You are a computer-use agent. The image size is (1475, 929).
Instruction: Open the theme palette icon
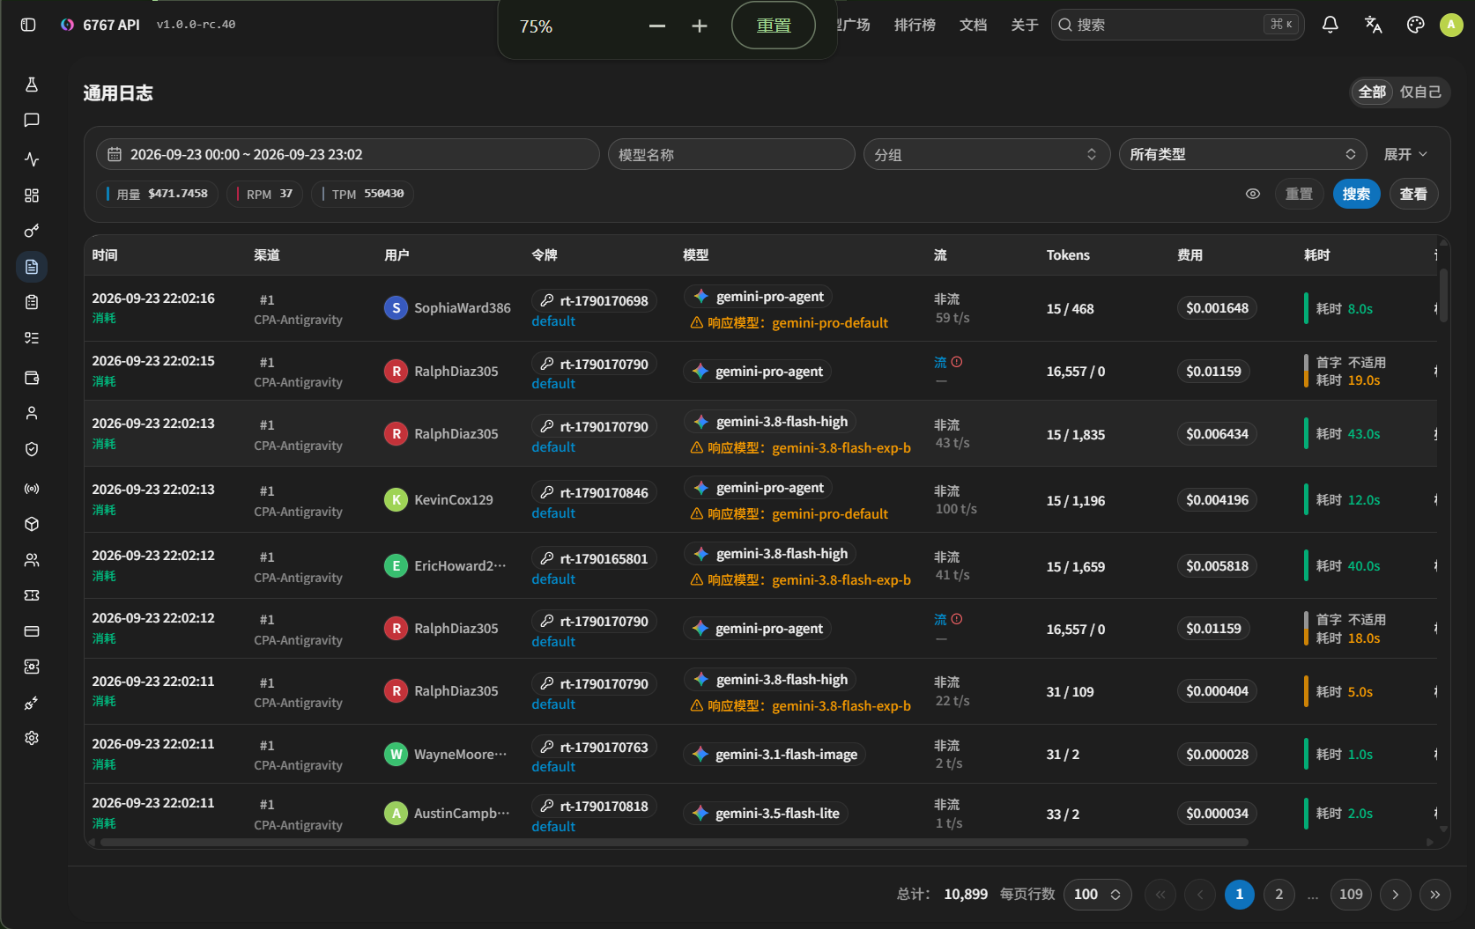pos(1415,25)
